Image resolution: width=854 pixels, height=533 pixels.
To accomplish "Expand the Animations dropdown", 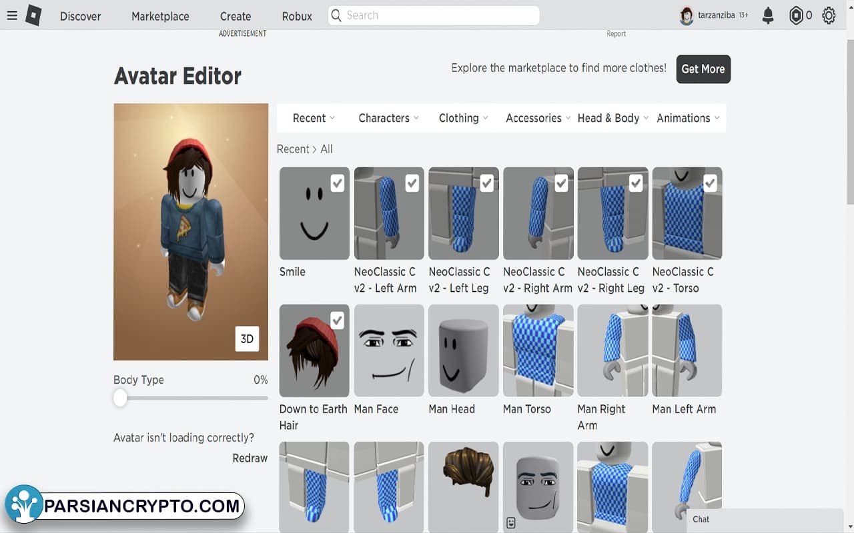I will [688, 118].
